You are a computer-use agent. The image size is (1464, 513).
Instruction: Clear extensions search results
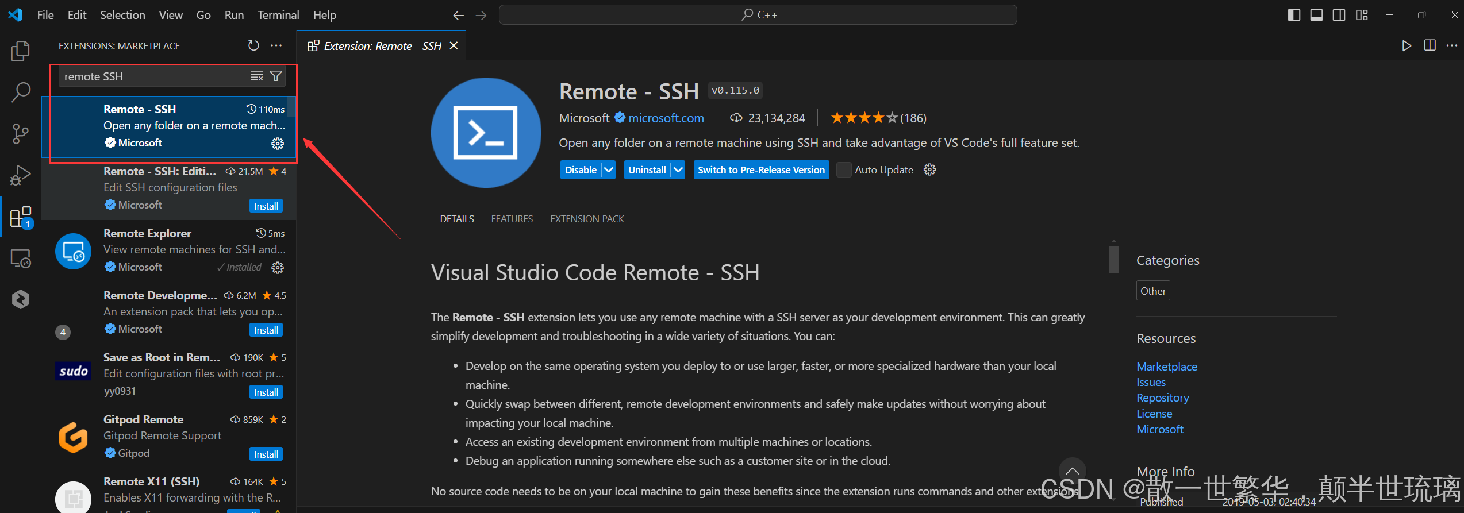click(x=257, y=76)
